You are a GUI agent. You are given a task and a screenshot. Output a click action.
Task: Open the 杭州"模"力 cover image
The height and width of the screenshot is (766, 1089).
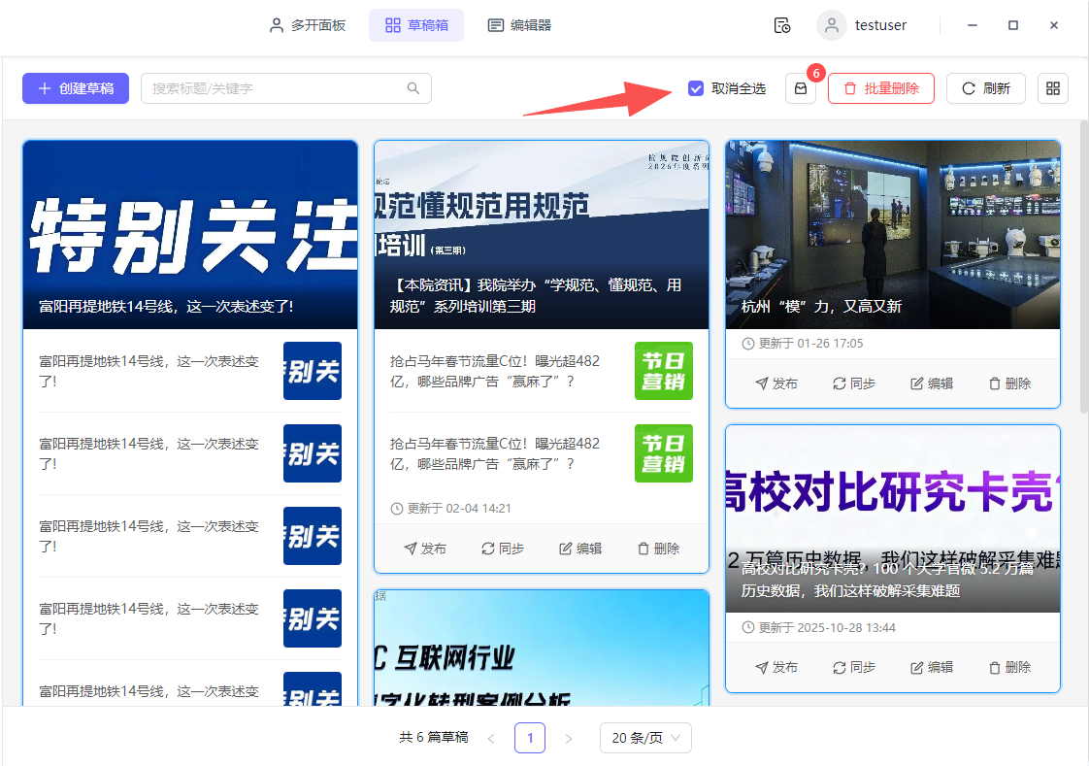pyautogui.click(x=893, y=235)
